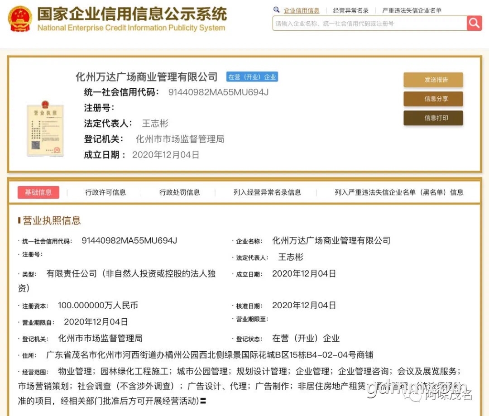Click the registered capital 100.000000万人民币
This screenshot has width=489, height=416.
tap(98, 305)
